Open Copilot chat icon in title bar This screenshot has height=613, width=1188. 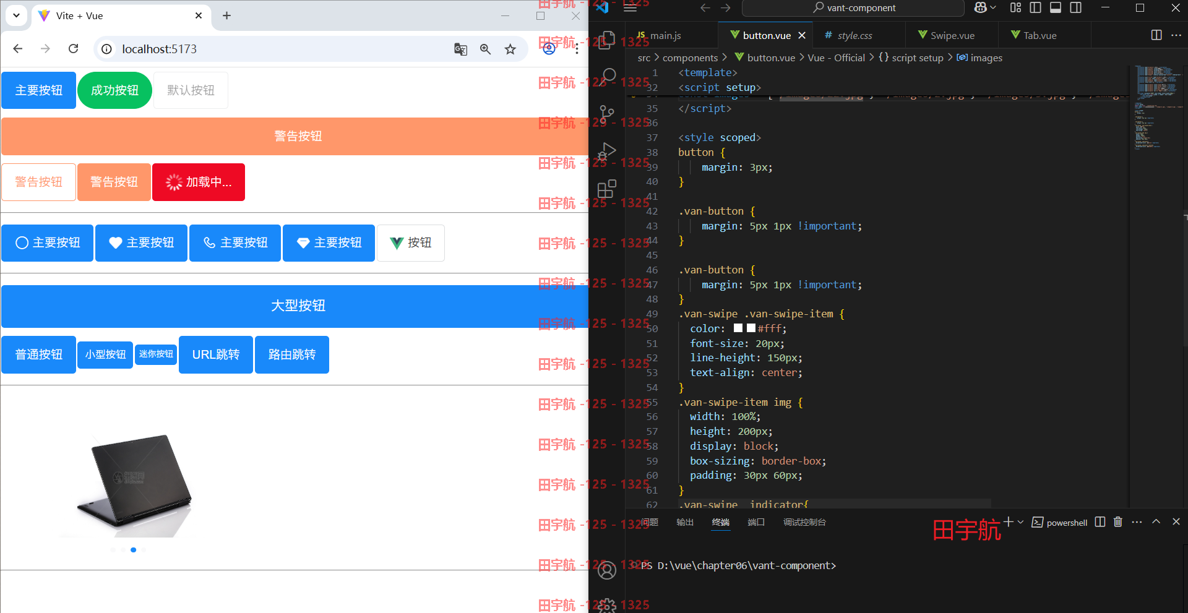click(981, 7)
